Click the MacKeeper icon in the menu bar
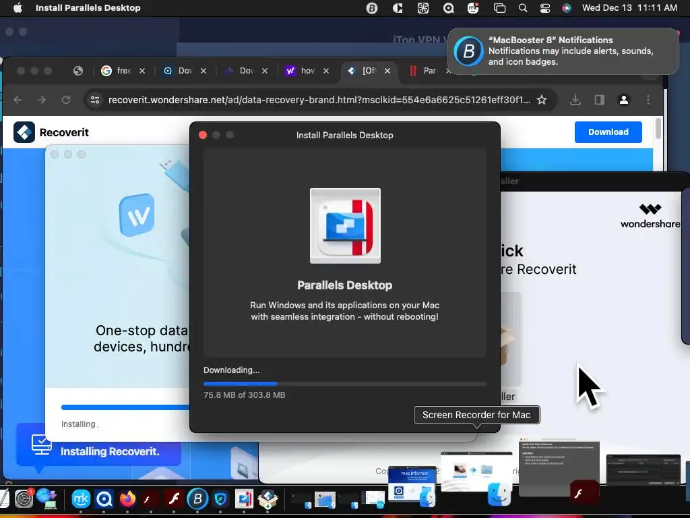Screen dimensions: 690x518 pos(474,8)
